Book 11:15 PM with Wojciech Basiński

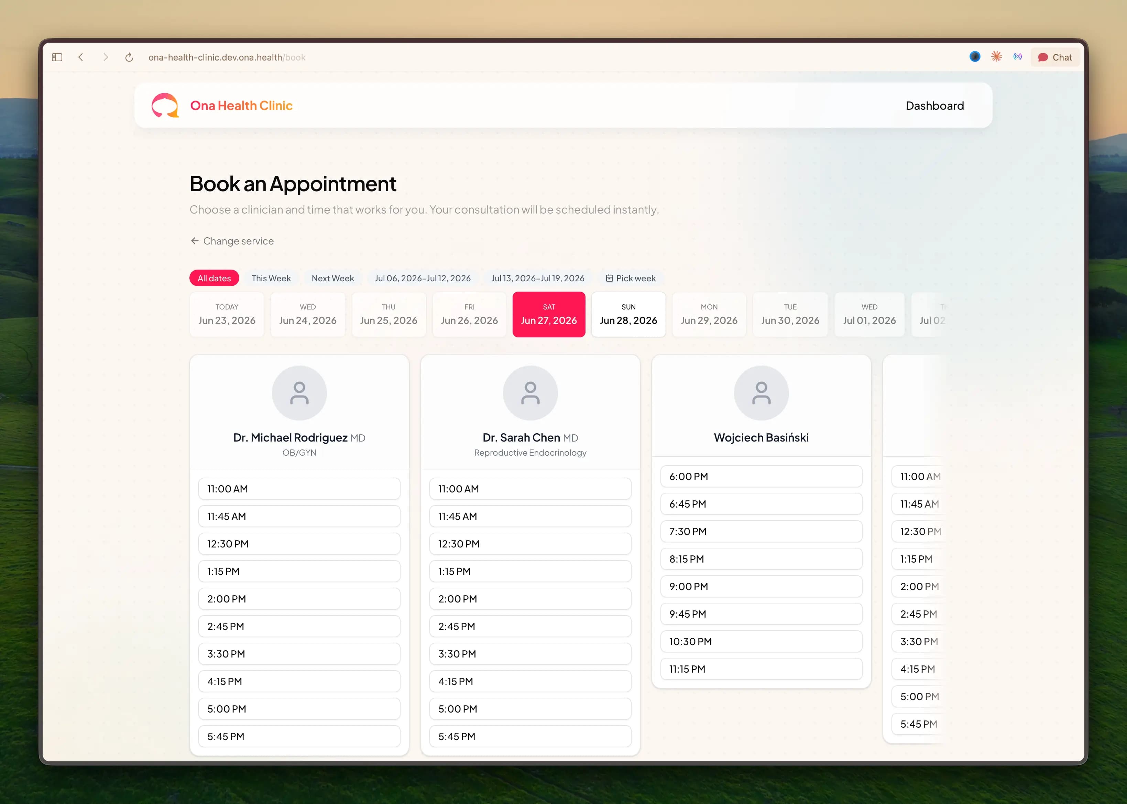click(x=761, y=669)
